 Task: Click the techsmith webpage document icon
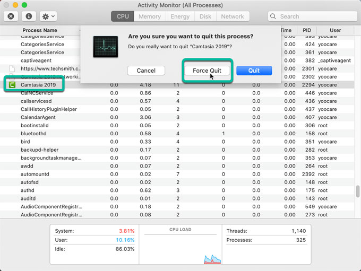point(12,69)
